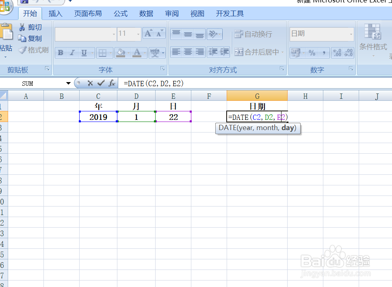Cancel formula entry with the X button
The height and width of the screenshot is (287, 392).
[90, 83]
